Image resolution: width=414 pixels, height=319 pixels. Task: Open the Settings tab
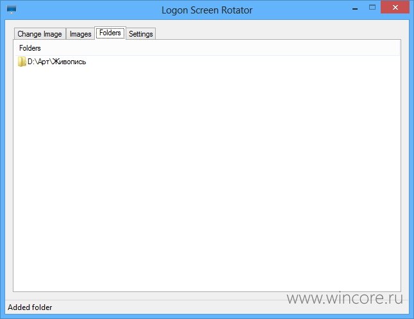pos(141,34)
